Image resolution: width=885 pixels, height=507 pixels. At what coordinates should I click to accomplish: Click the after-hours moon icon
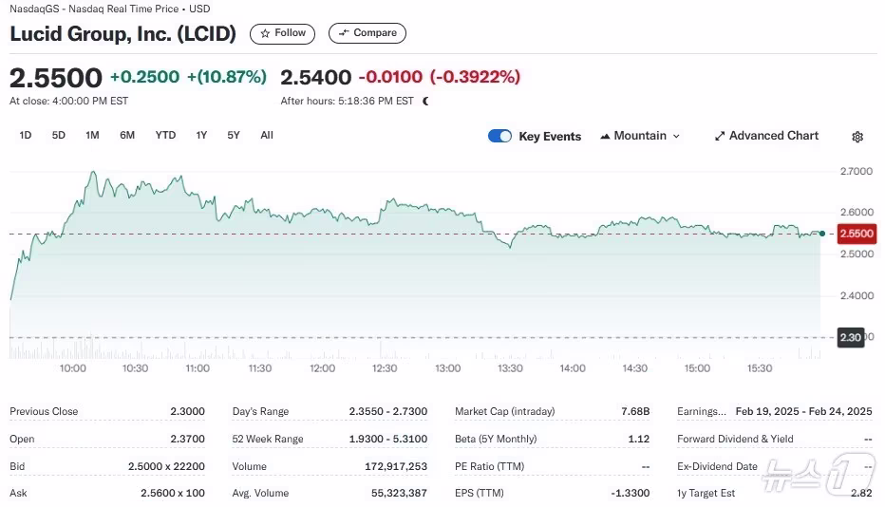pos(425,101)
